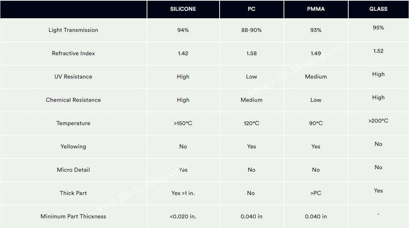Select the 1.42 refractive index value
The image size is (409, 228).
click(183, 53)
